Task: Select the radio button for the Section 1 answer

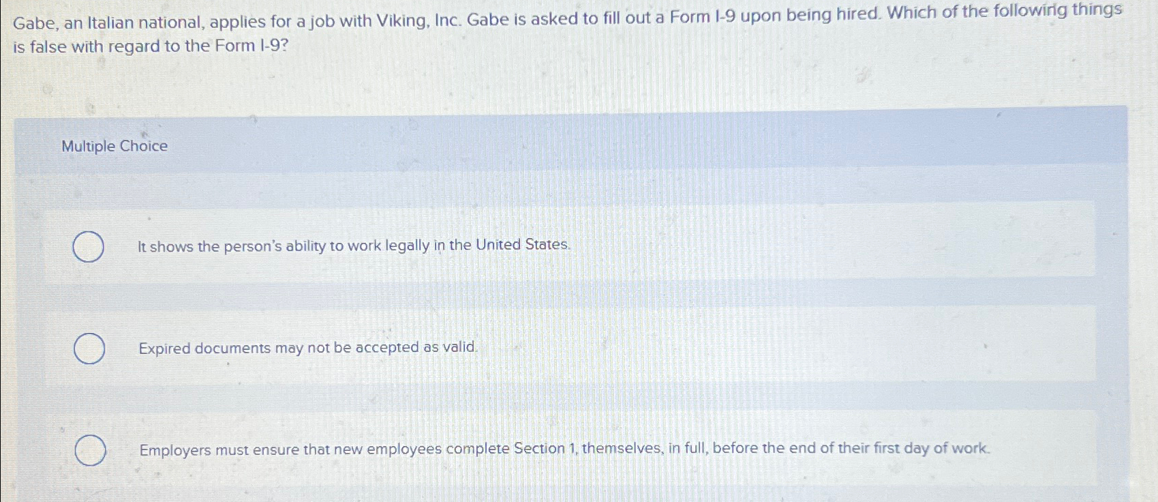Action: click(89, 450)
